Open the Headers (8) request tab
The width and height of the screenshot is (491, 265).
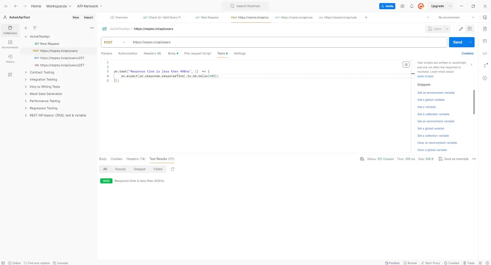pos(152,53)
